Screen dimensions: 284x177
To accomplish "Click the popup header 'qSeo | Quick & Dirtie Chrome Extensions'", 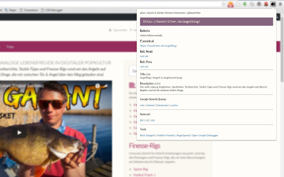I will (163, 13).
